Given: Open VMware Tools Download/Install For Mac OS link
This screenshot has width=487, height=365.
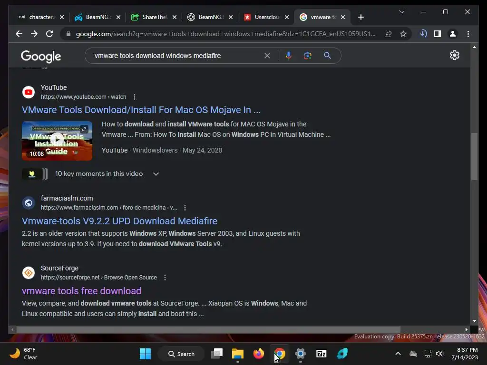Looking at the screenshot, I should (141, 110).
